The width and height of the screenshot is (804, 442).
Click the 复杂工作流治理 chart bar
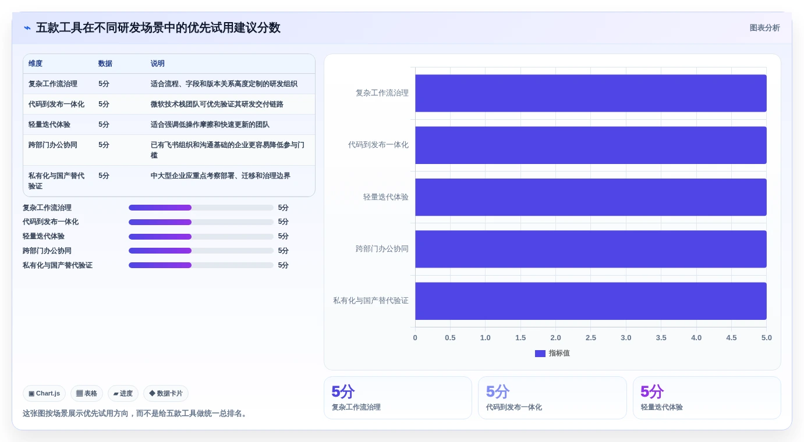pyautogui.click(x=591, y=93)
